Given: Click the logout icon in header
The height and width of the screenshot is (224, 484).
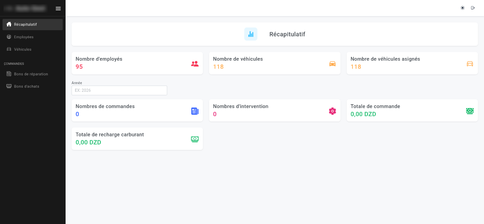Looking at the screenshot, I should pyautogui.click(x=473, y=8).
